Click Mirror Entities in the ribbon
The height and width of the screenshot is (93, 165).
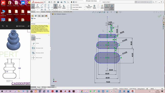75,5
